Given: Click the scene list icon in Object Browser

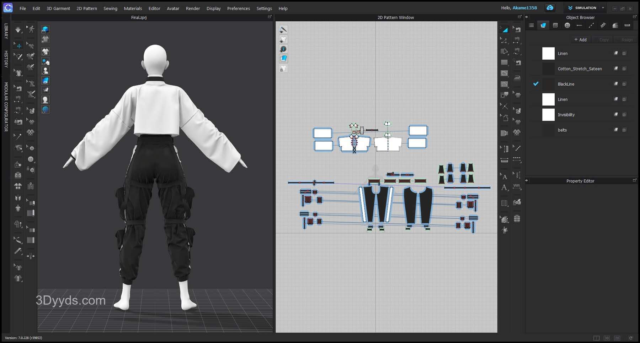Looking at the screenshot, I should point(531,25).
